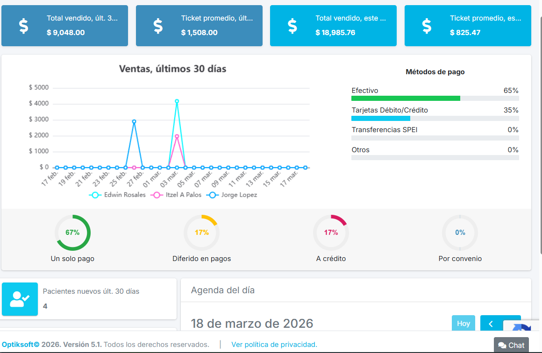
Task: Click the Edwin Rosales $4000 peak data point
Action: (177, 101)
